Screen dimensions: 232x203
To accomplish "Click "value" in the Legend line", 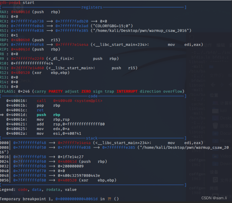I will [71, 190].
